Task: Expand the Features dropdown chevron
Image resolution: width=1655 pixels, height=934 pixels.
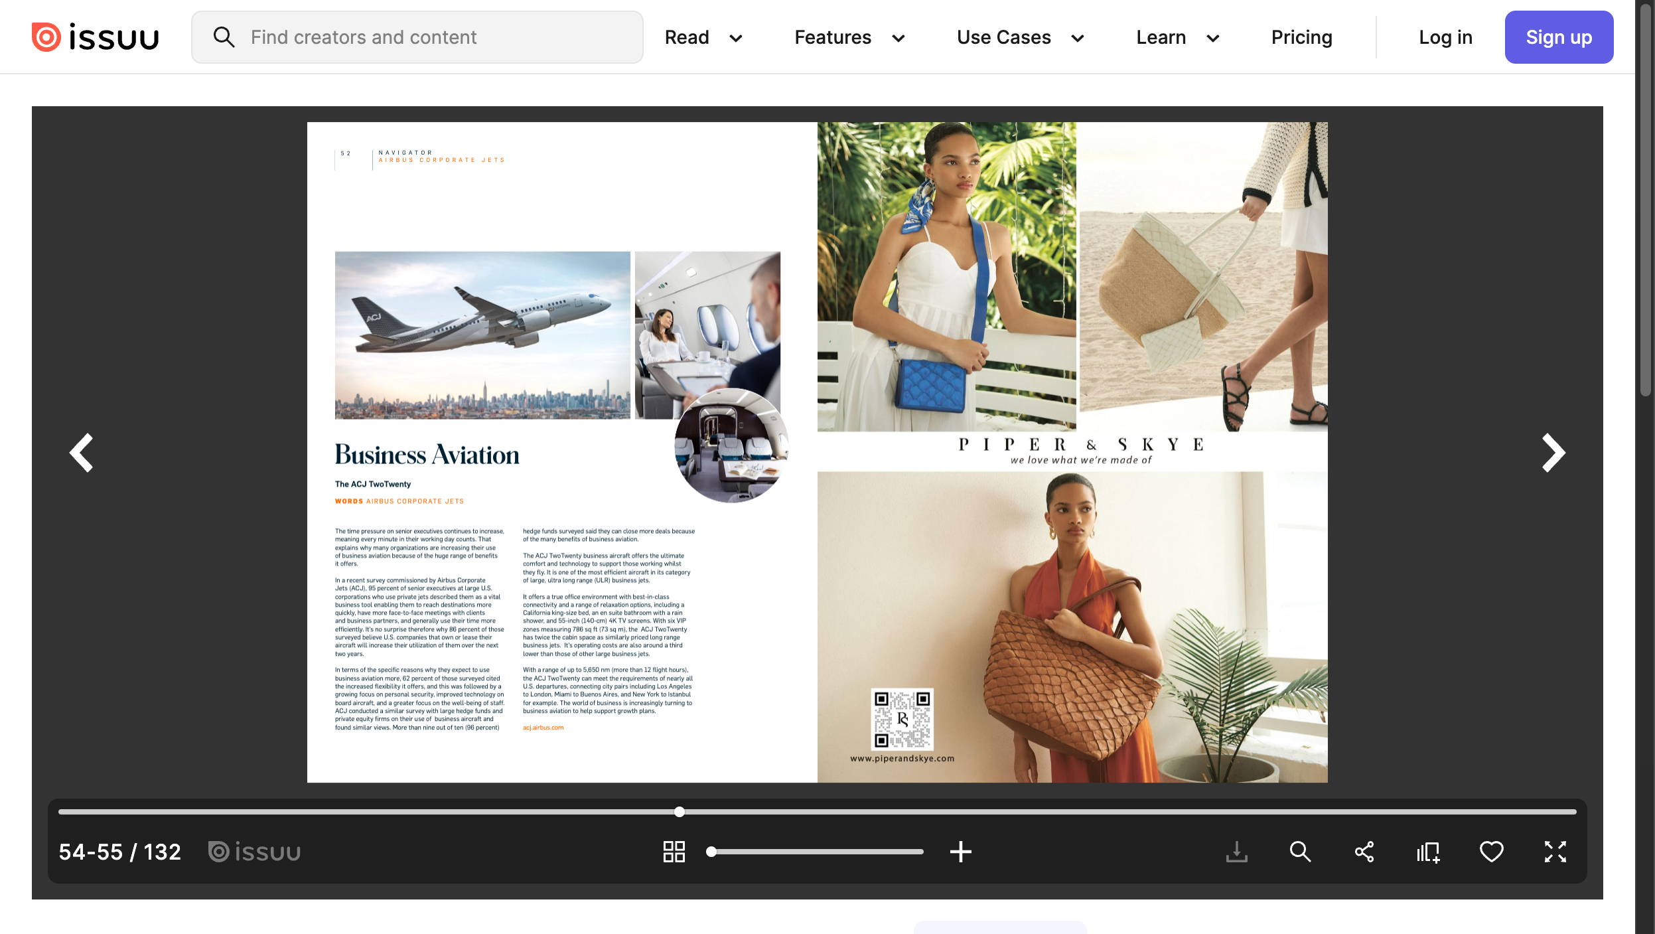Action: pyautogui.click(x=898, y=39)
